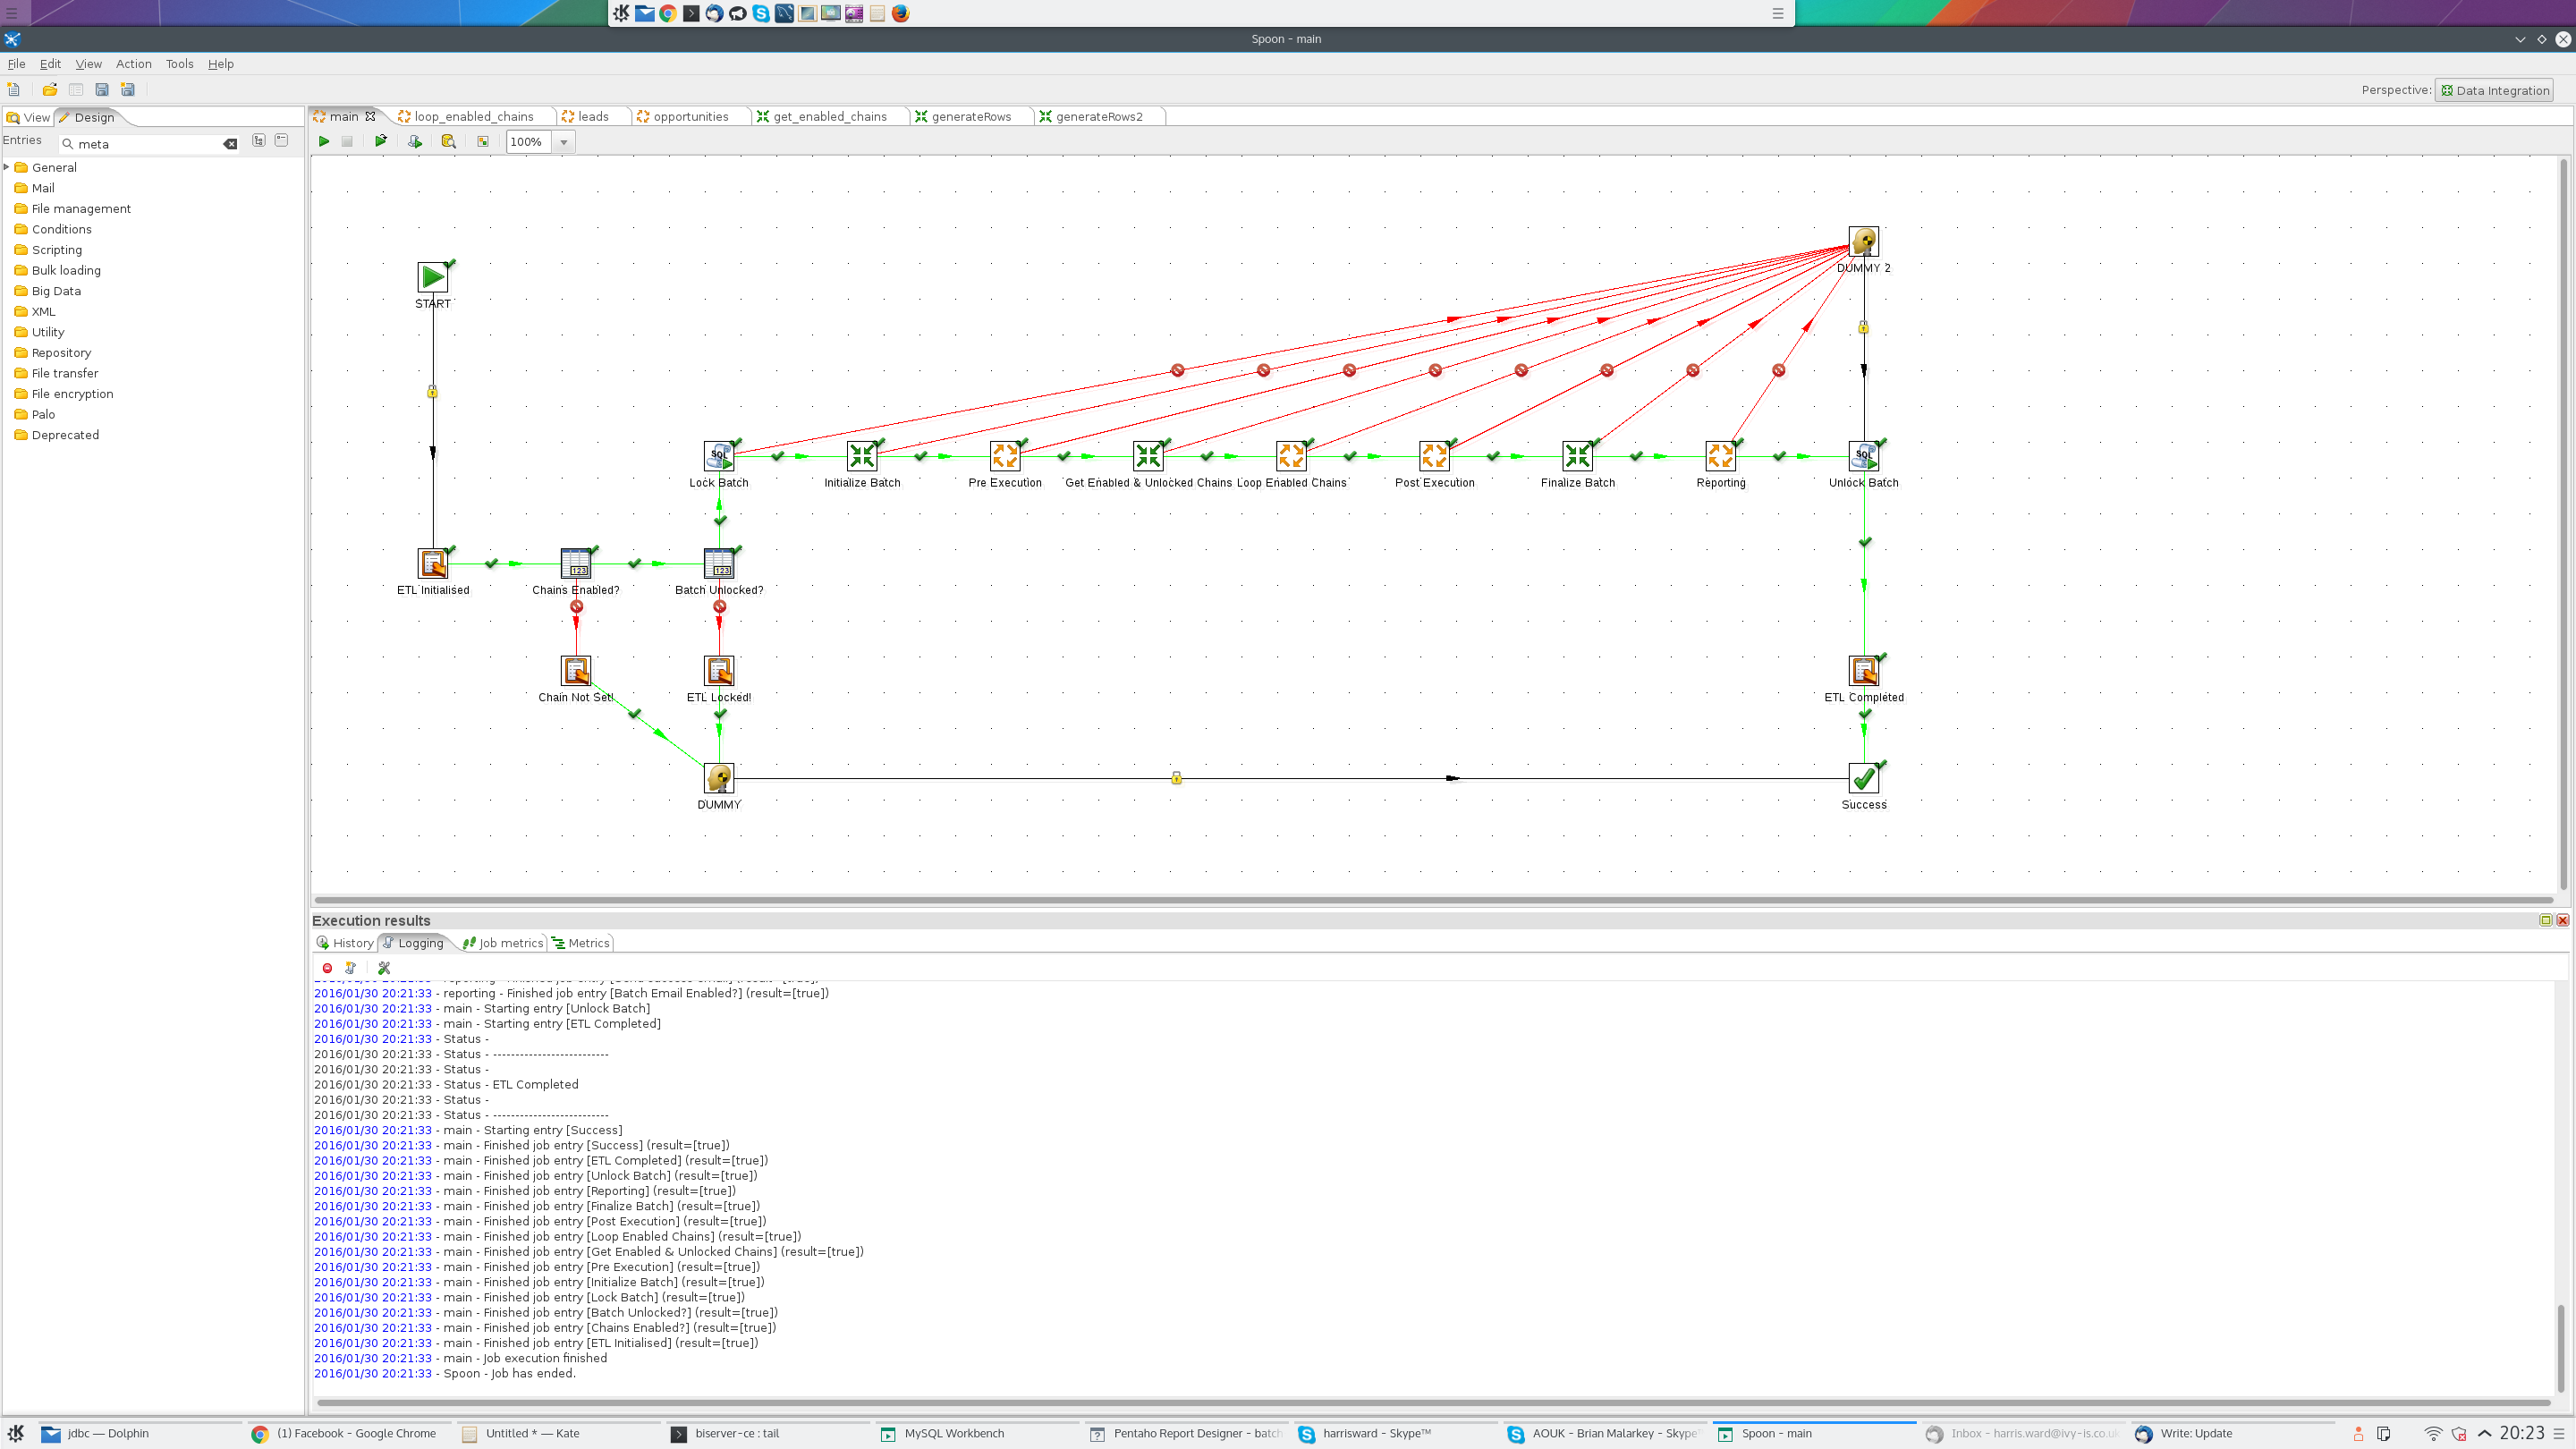Screen dimensions: 2576x1449
Task: Click the expand all tree icon
Action: 259,141
